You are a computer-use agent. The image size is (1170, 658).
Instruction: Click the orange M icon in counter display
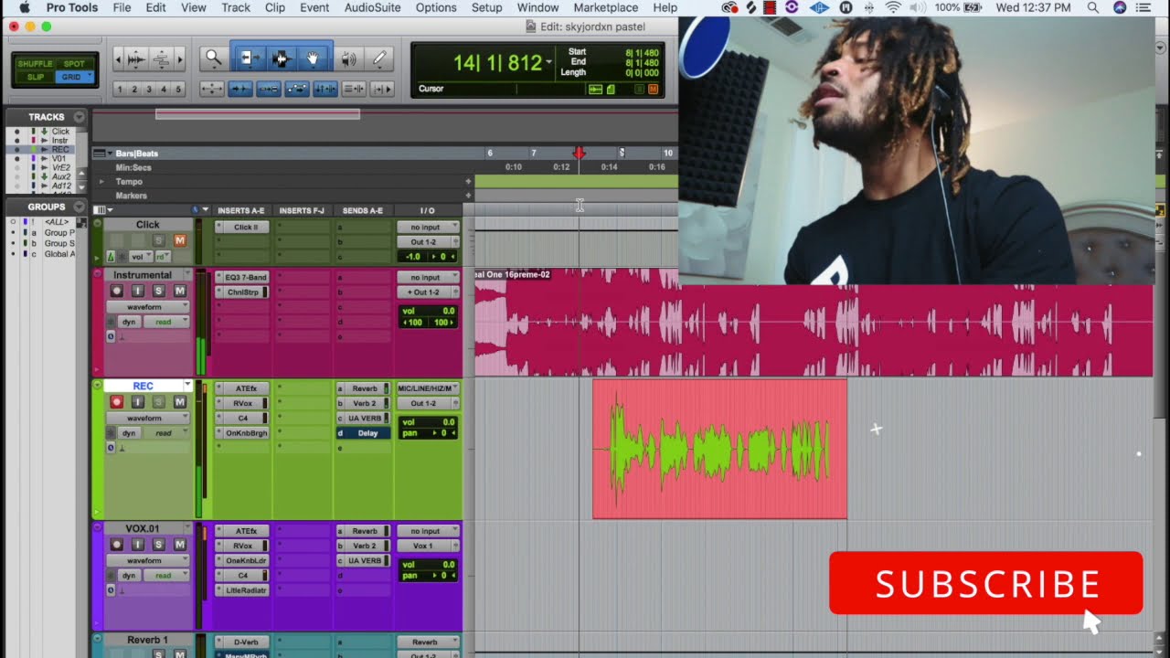point(653,89)
